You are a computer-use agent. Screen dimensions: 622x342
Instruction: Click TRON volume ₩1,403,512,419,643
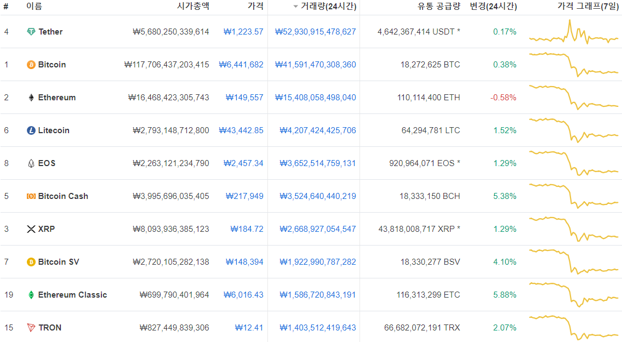pyautogui.click(x=318, y=328)
